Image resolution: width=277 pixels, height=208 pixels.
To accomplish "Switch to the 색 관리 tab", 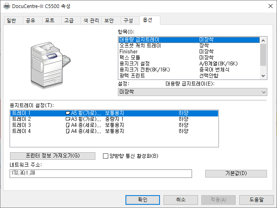I will pos(91,20).
